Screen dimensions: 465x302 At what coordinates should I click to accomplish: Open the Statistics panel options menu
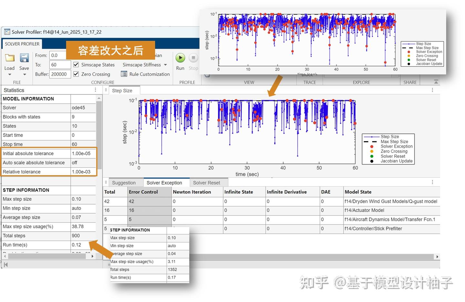[95, 90]
